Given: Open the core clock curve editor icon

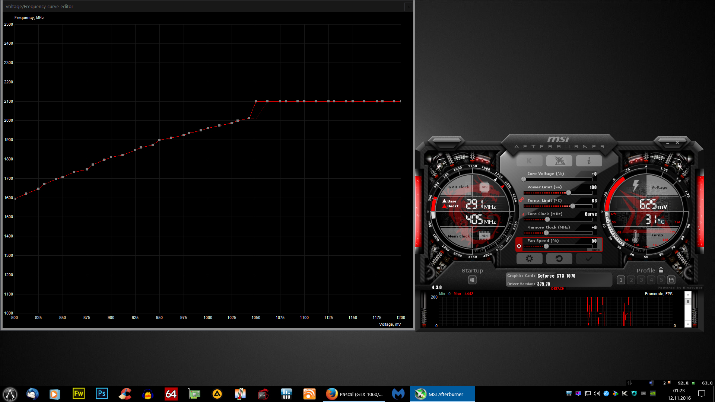Looking at the screenshot, I should (x=522, y=214).
